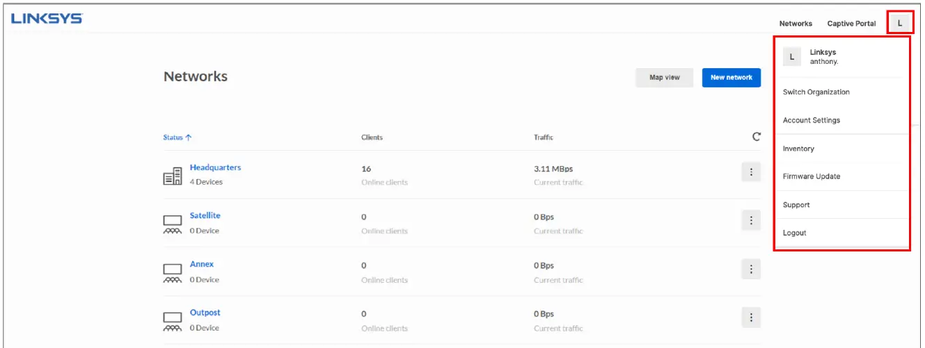
Task: Click the Outpost network device icon
Action: point(172,321)
